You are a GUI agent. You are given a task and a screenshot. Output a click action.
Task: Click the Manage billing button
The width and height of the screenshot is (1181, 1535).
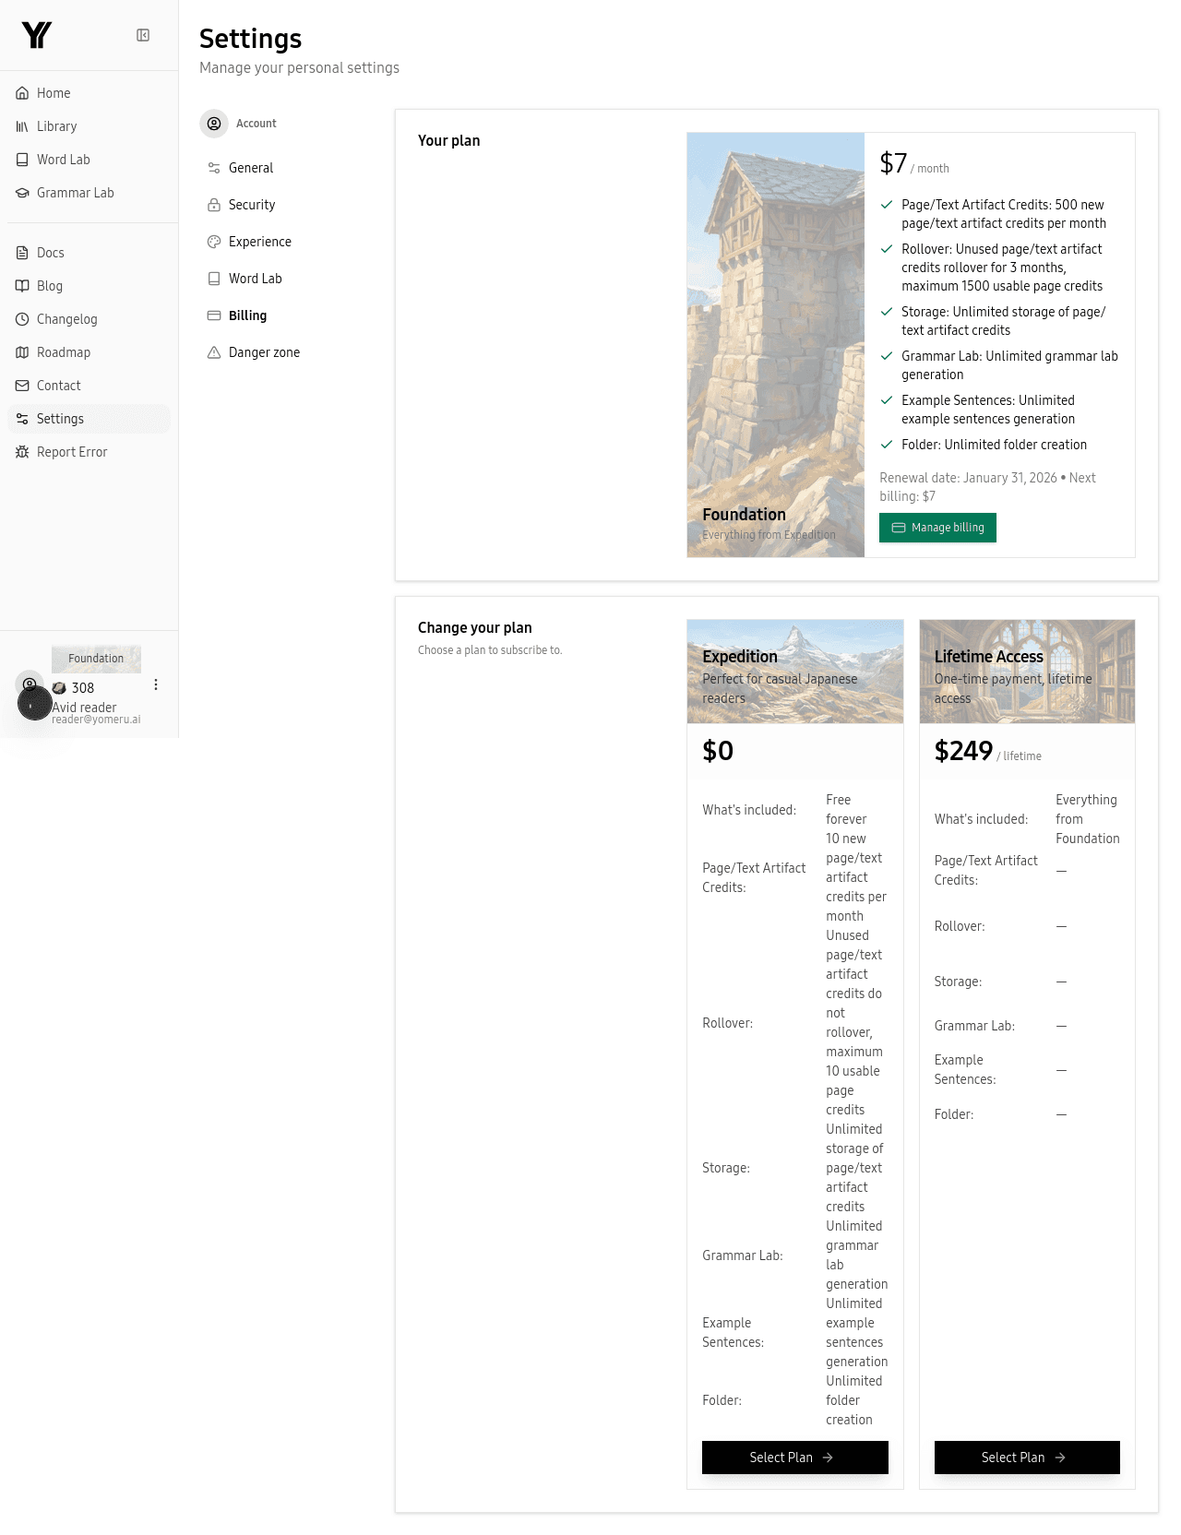pyautogui.click(x=937, y=528)
